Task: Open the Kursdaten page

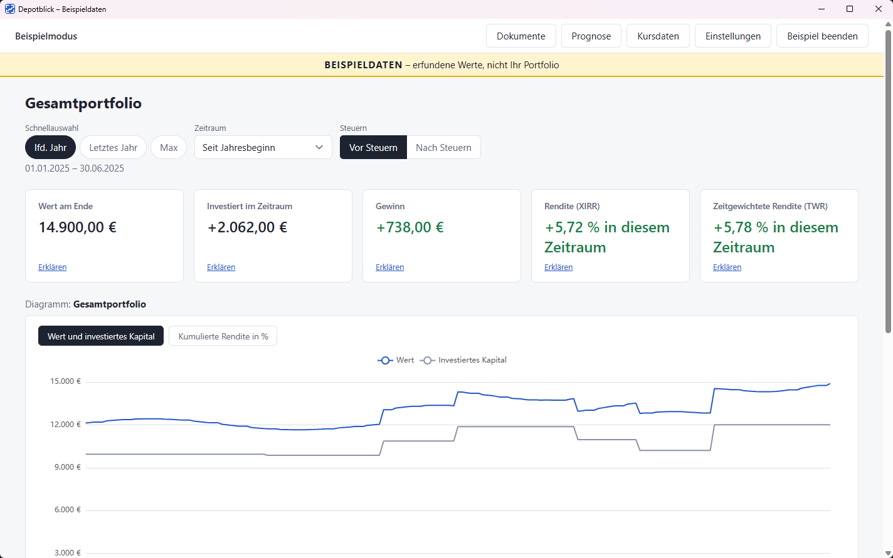Action: [658, 36]
